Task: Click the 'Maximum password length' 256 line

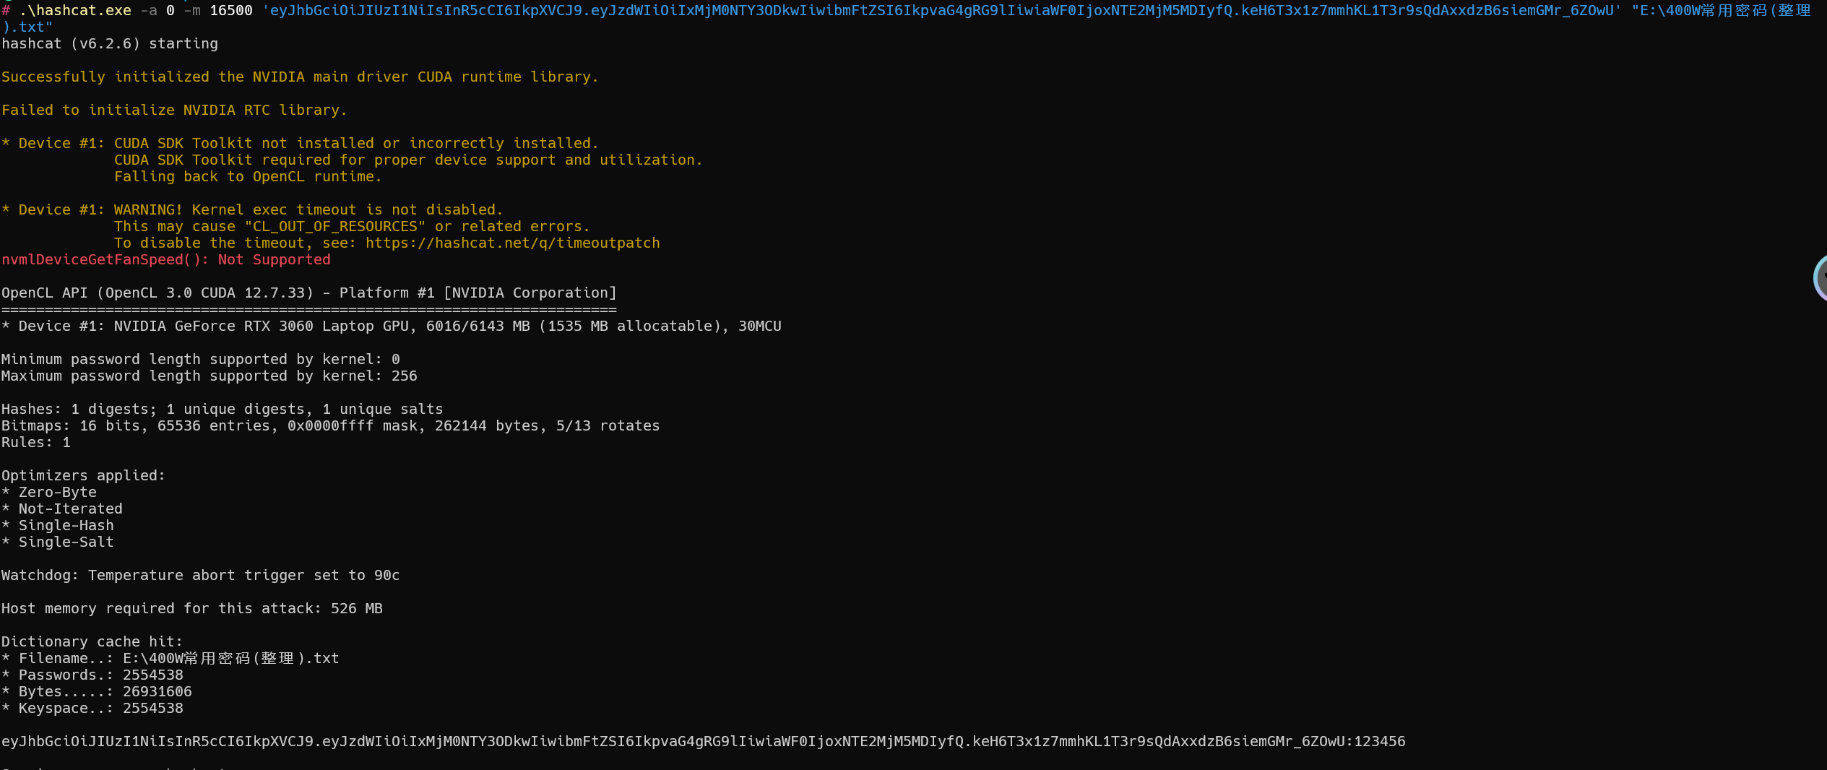Action: click(x=209, y=376)
